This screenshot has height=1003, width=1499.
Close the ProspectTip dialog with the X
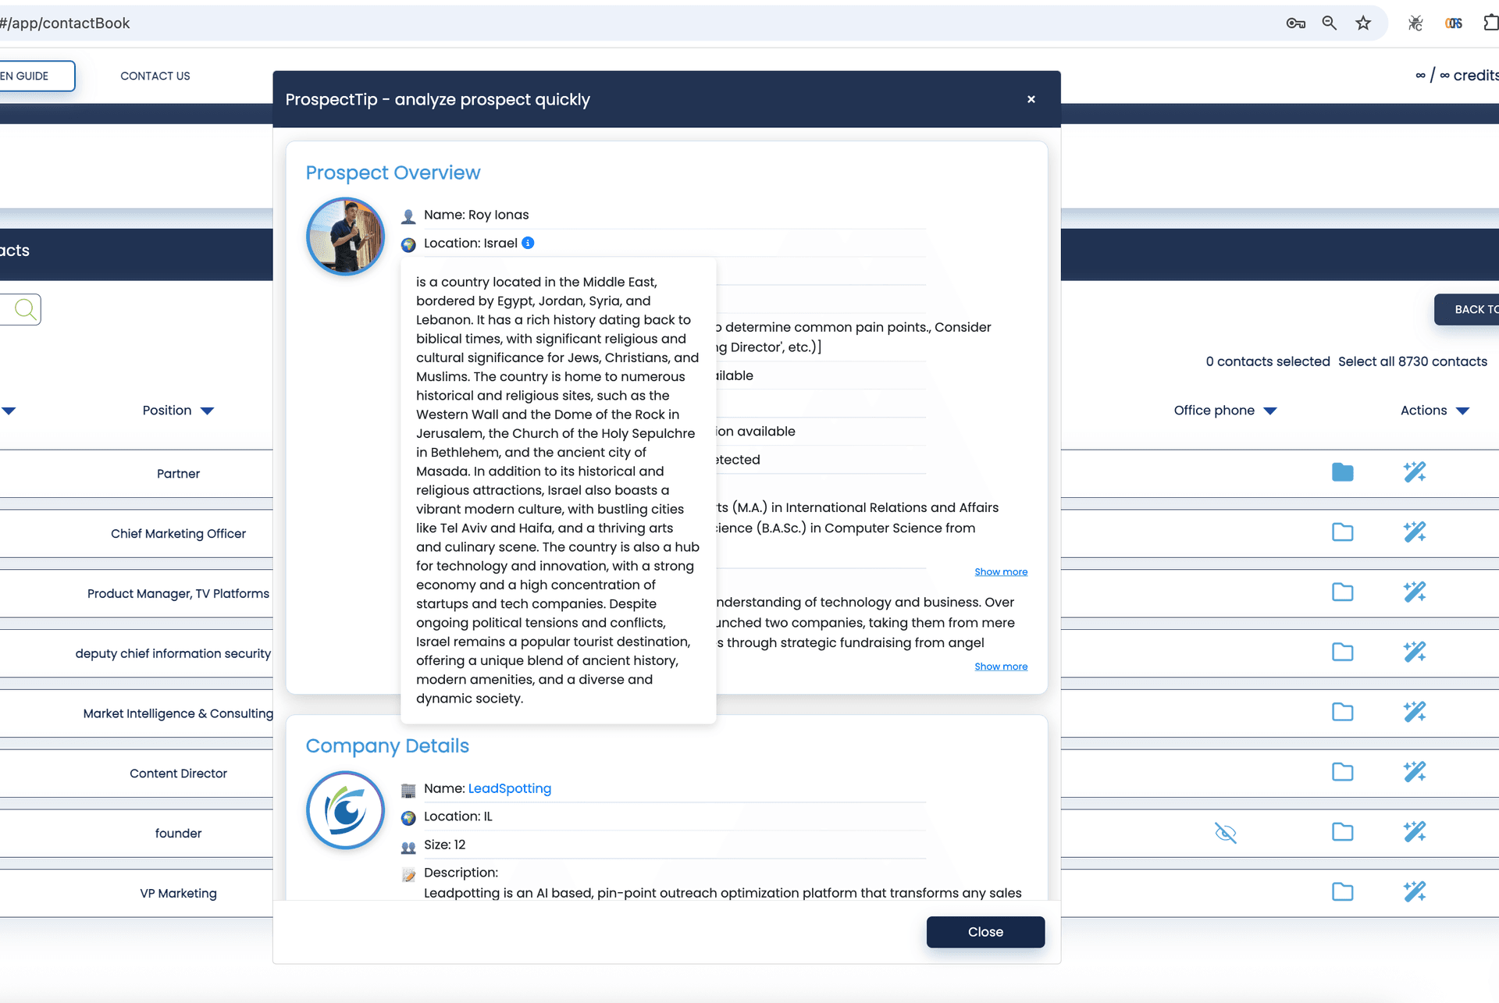(x=1031, y=99)
